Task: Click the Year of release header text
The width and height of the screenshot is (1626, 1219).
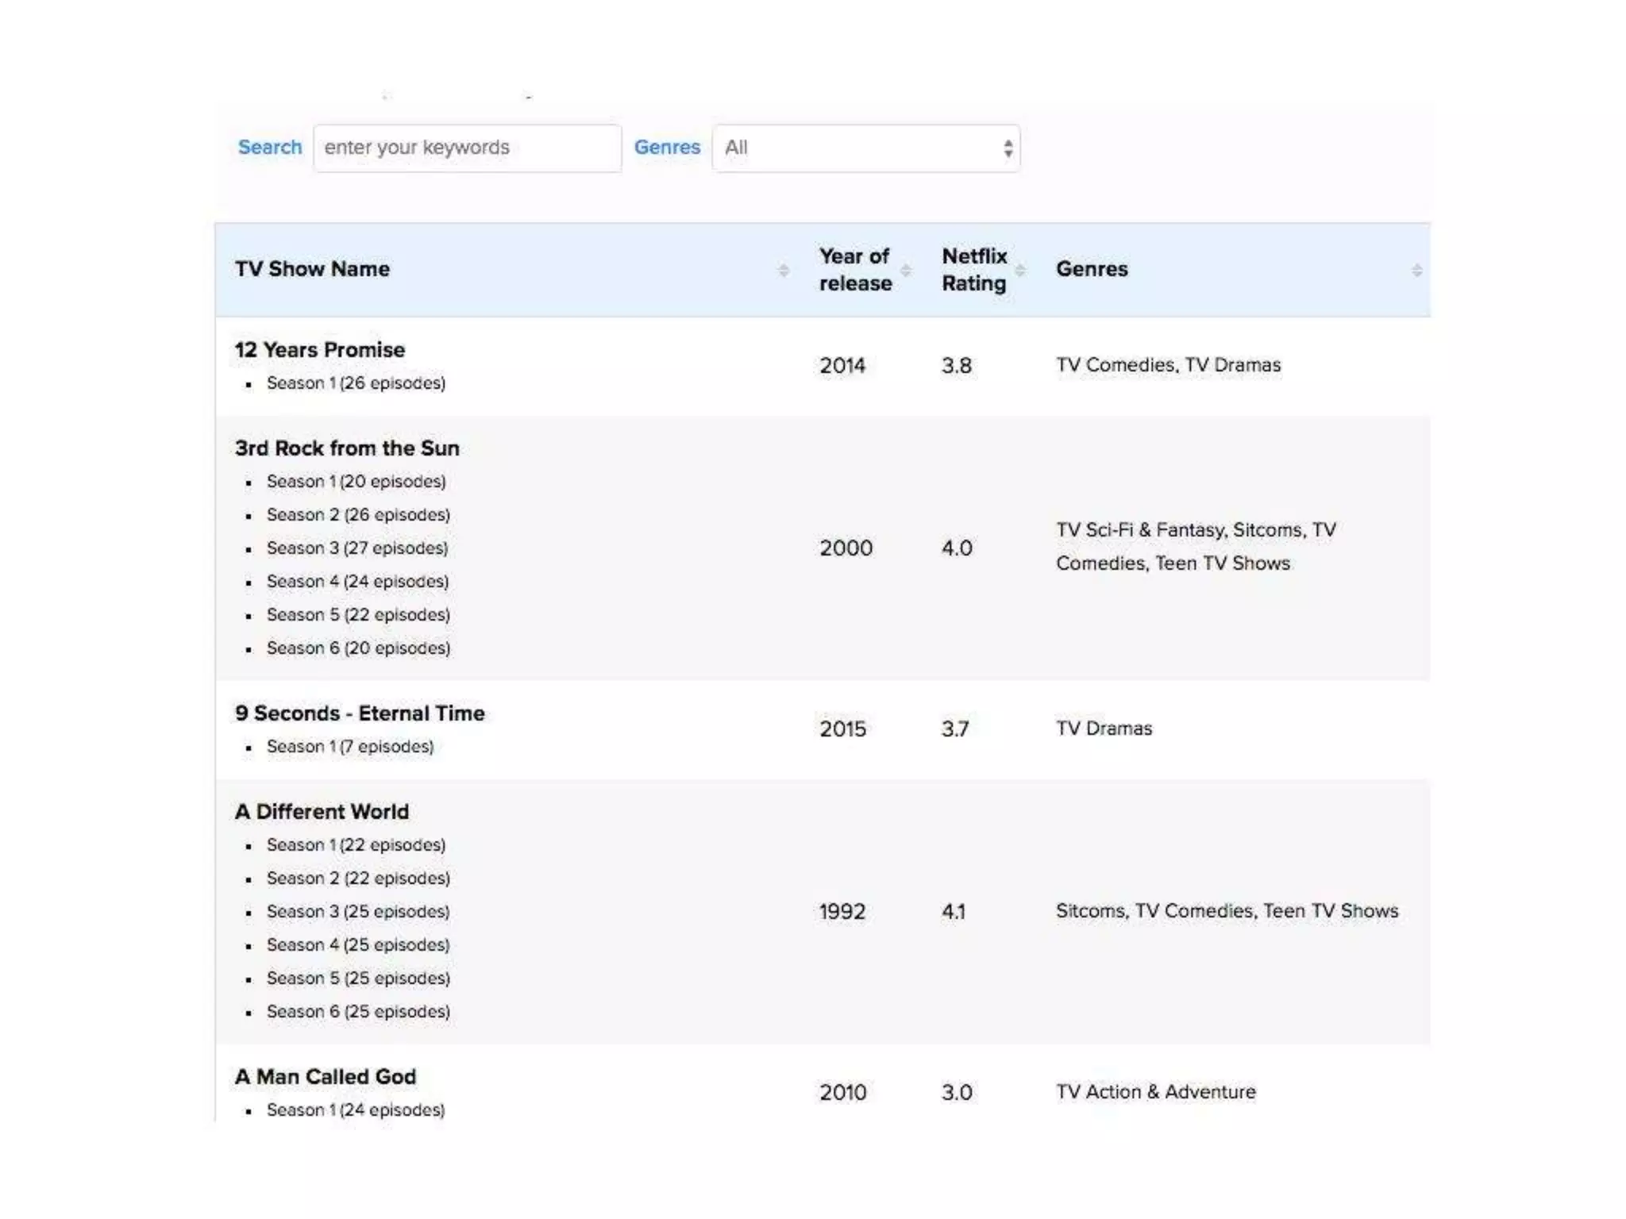Action: click(x=855, y=270)
